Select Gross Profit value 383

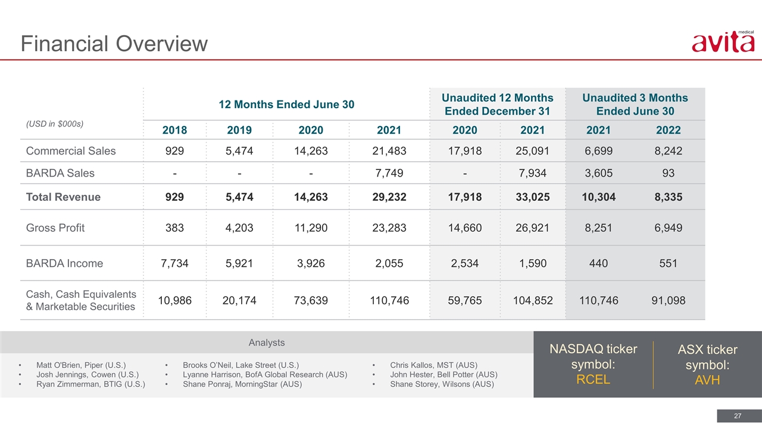174,228
